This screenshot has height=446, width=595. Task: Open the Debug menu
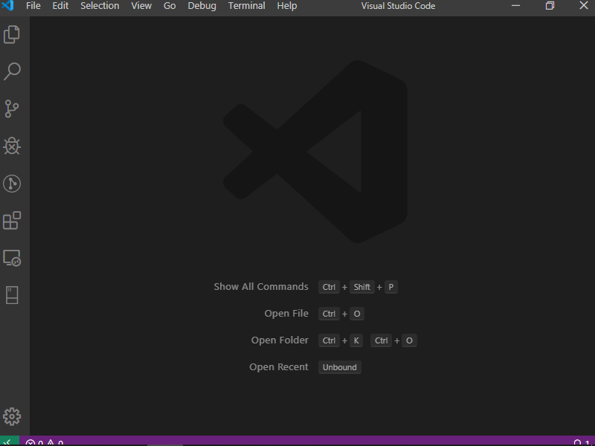point(202,6)
